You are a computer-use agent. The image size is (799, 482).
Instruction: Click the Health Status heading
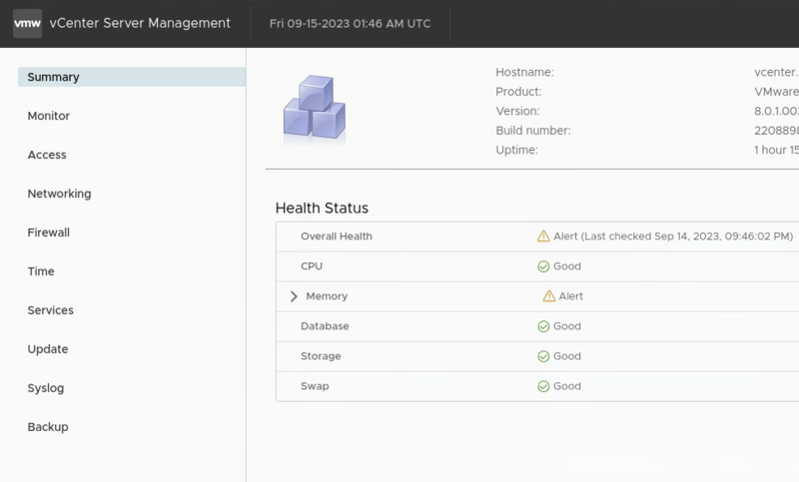[322, 209]
